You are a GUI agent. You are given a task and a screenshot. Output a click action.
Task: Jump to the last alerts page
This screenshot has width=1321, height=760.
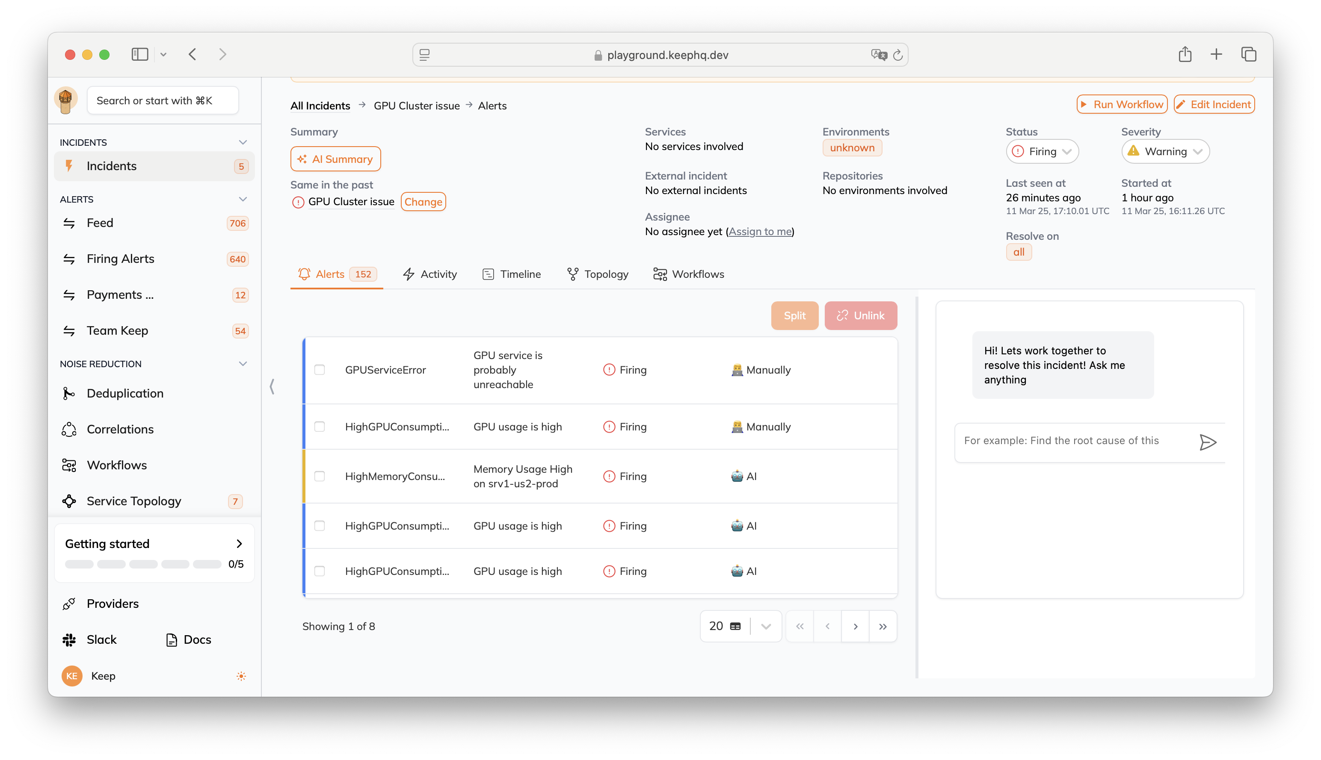coord(883,627)
